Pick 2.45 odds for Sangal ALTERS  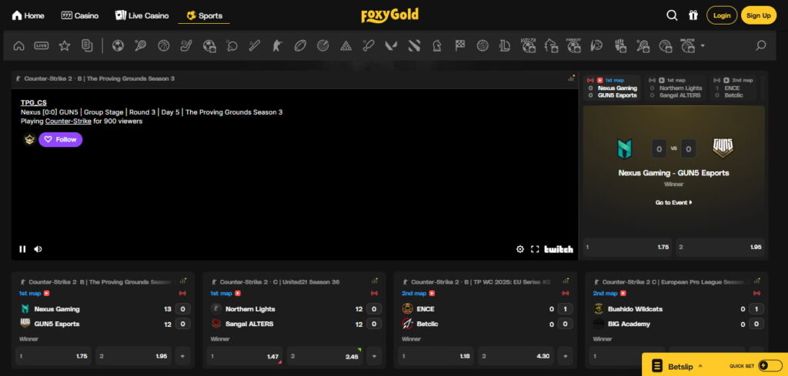(x=325, y=356)
